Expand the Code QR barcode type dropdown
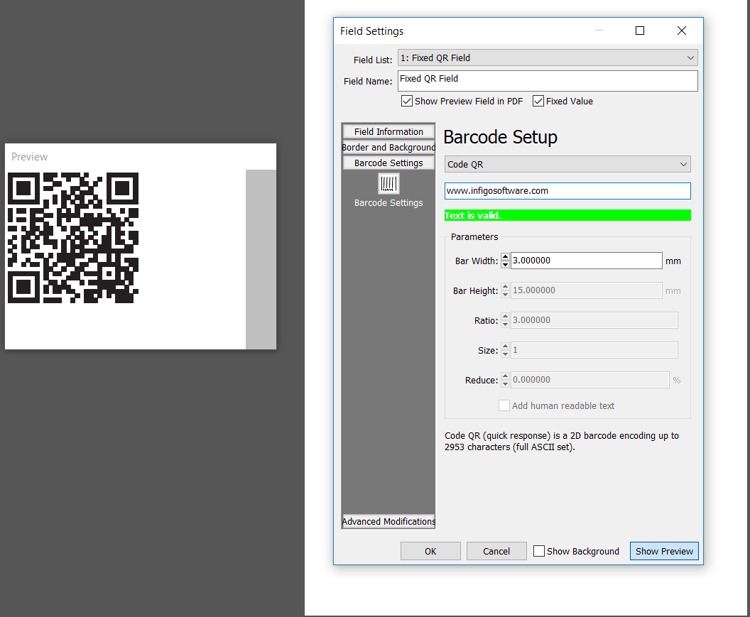Viewport: 750px width, 617px height. click(567, 164)
